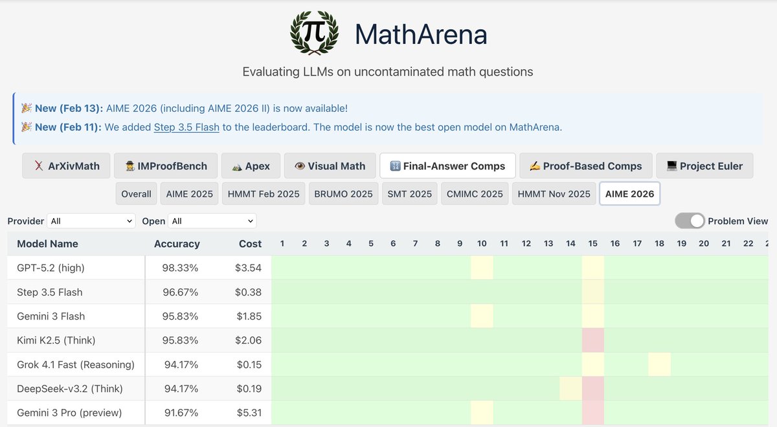
Task: Click the MathArena laurel pi logo
Action: tap(315, 33)
